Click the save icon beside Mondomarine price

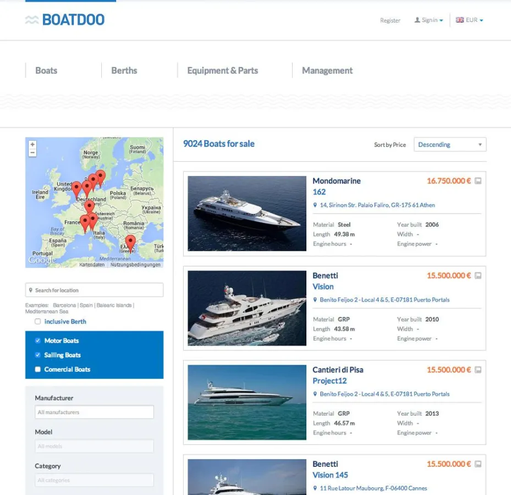478,181
